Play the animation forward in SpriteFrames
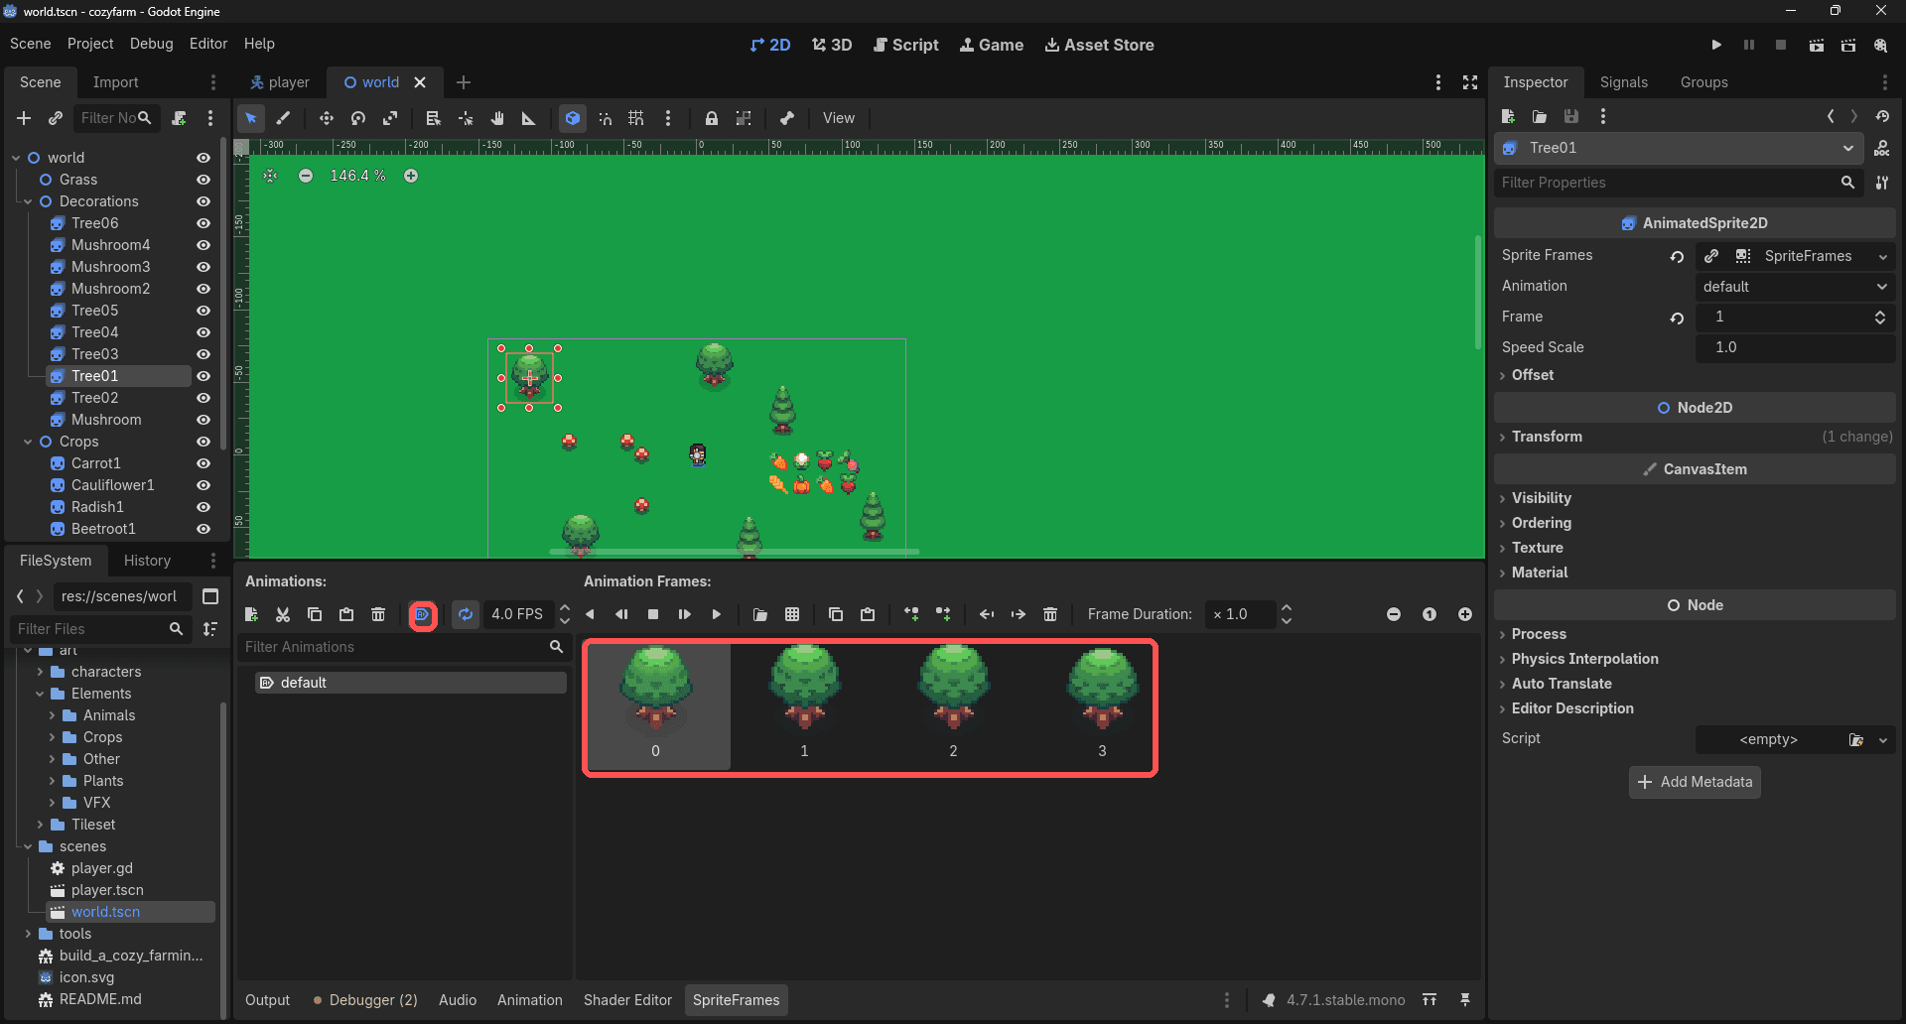Image resolution: width=1906 pixels, height=1024 pixels. [717, 614]
